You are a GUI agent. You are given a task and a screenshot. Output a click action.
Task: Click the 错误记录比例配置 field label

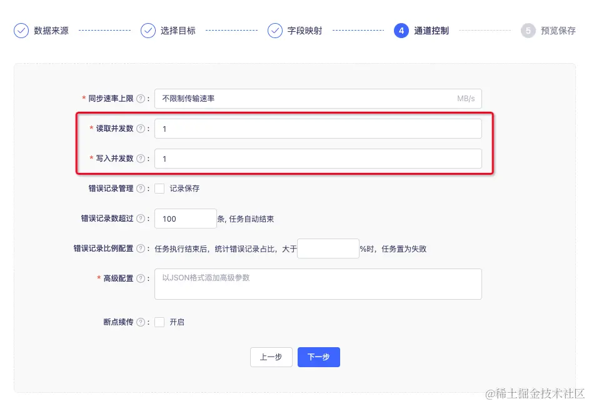point(103,249)
